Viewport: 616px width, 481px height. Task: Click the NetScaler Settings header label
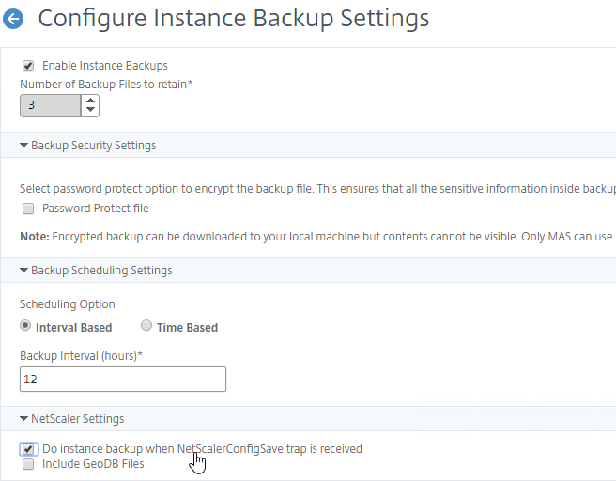tap(77, 419)
